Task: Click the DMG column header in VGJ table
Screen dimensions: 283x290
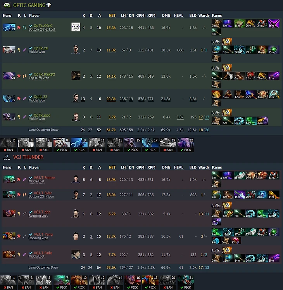Action: tap(166, 167)
